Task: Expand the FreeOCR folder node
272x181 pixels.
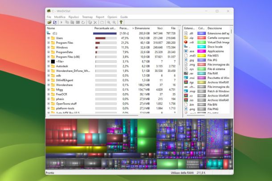Action: [49, 94]
